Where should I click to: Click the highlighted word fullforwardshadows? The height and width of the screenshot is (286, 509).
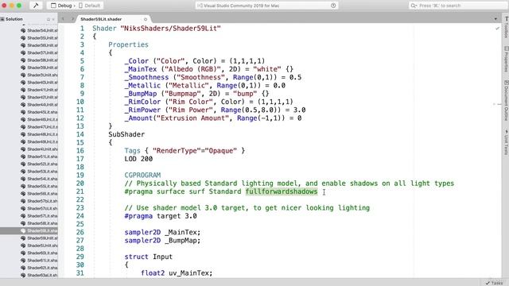point(282,191)
